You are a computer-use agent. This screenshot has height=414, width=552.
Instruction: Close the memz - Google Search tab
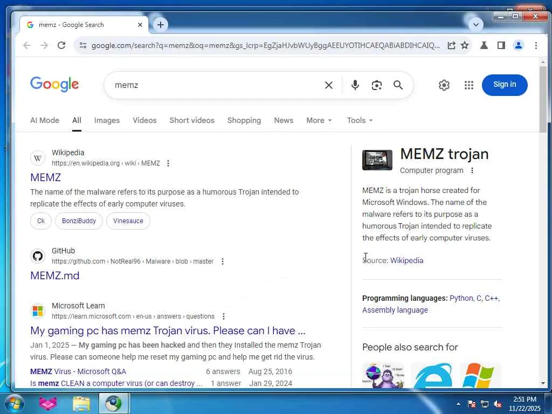click(x=140, y=25)
